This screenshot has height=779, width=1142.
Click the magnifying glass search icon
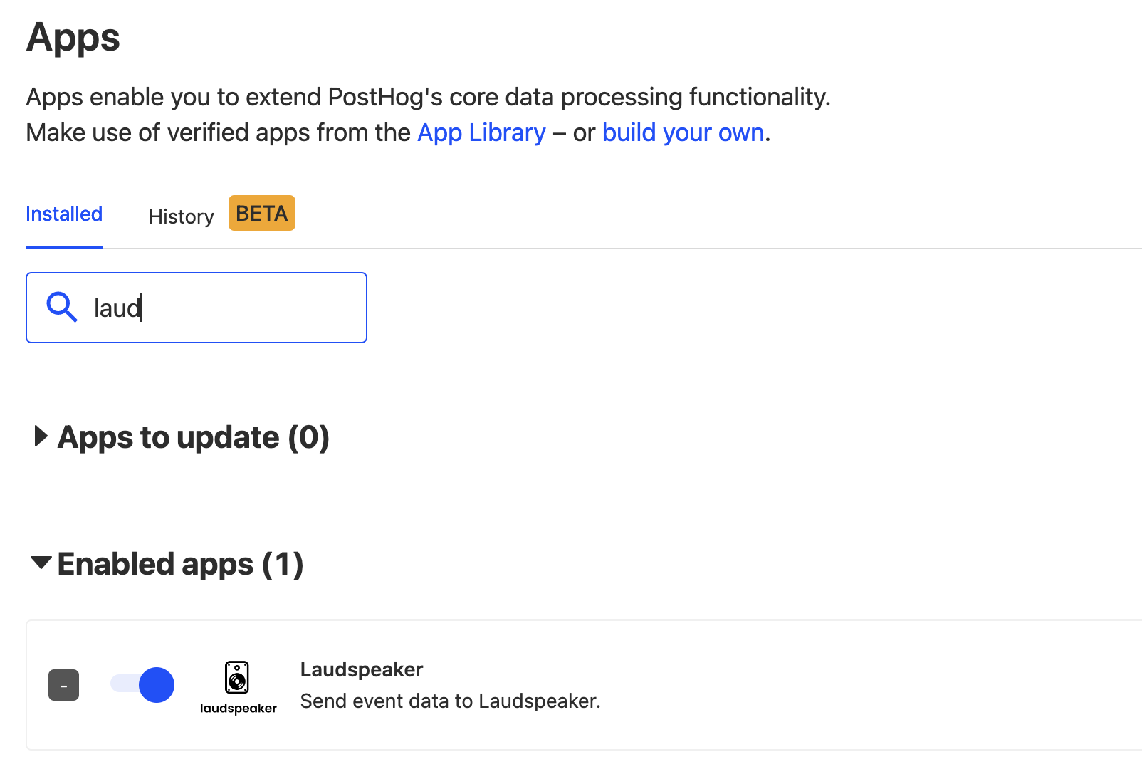pos(62,307)
